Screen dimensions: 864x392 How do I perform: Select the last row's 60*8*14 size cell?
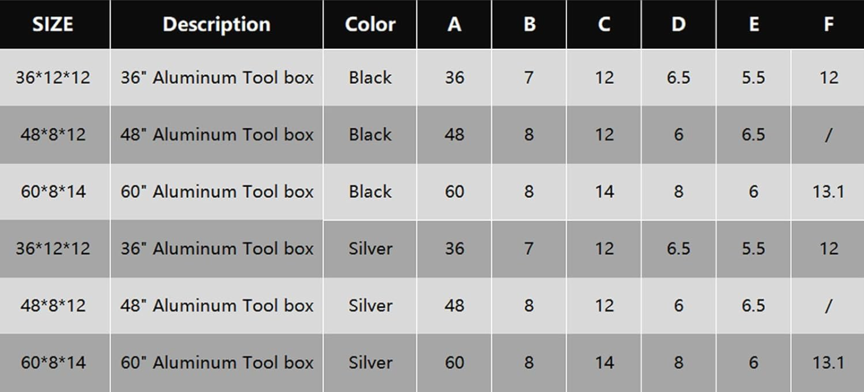[53, 362]
